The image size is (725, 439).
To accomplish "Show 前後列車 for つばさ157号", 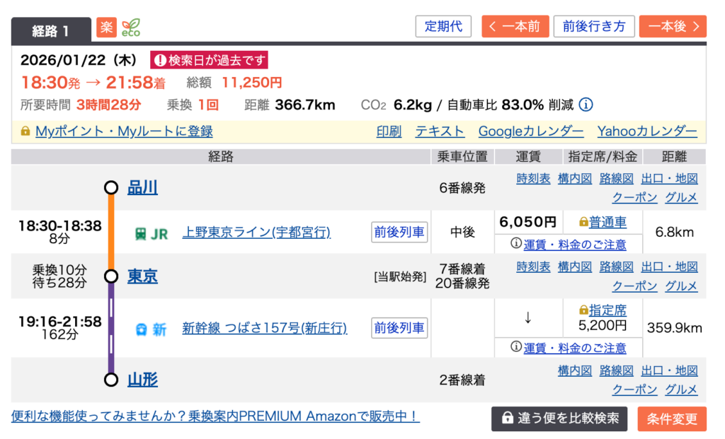I will tap(399, 328).
